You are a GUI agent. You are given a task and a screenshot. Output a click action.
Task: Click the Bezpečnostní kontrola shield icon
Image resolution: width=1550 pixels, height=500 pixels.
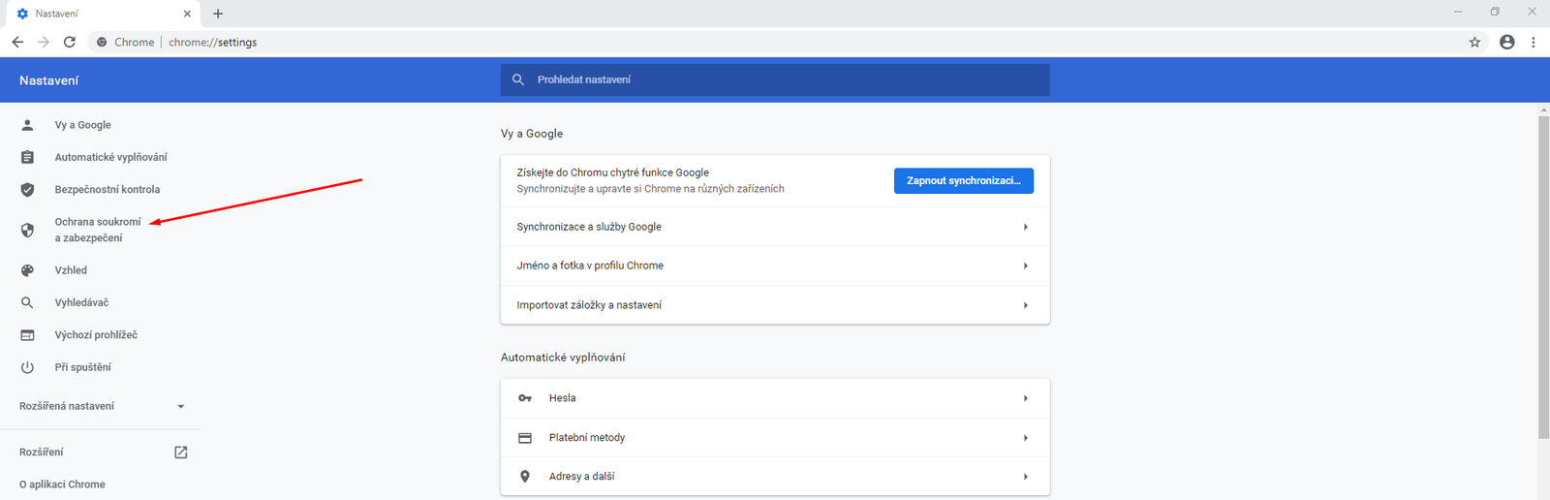27,190
